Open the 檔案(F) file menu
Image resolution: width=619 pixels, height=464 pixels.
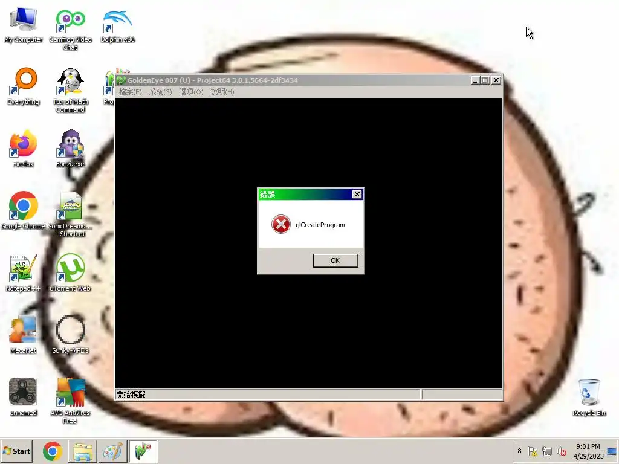[x=131, y=92]
